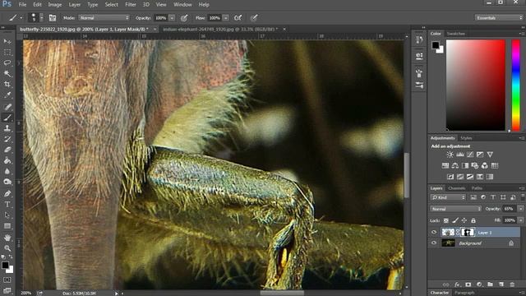Select the Quick Selection tool
The image size is (526, 296).
[7, 73]
